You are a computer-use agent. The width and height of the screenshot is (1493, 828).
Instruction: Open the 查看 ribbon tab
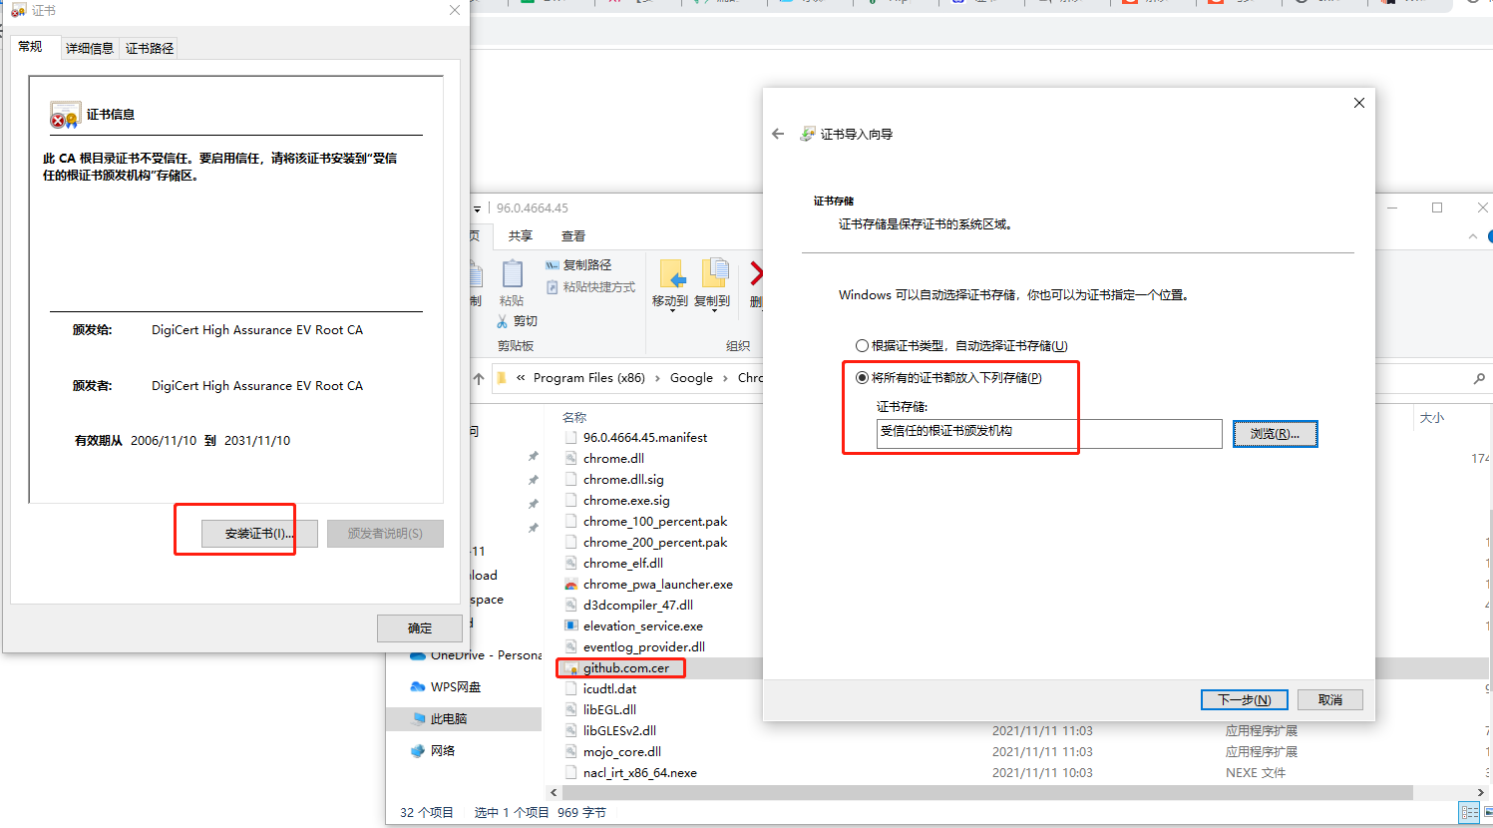click(573, 236)
